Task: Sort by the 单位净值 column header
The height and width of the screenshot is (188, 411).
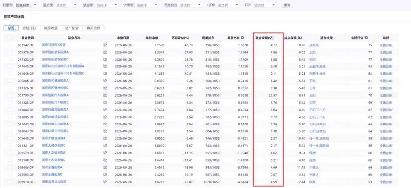Action: (152, 38)
